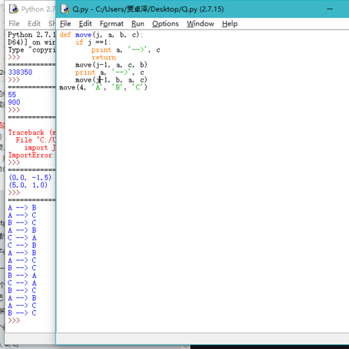The height and width of the screenshot is (349, 349).
Task: Click the indented "print a, '-->', c" line under if
Action: tap(126, 50)
